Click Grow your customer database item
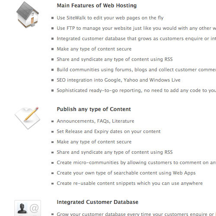Viewport: 216px width, 216px height. 136,214
